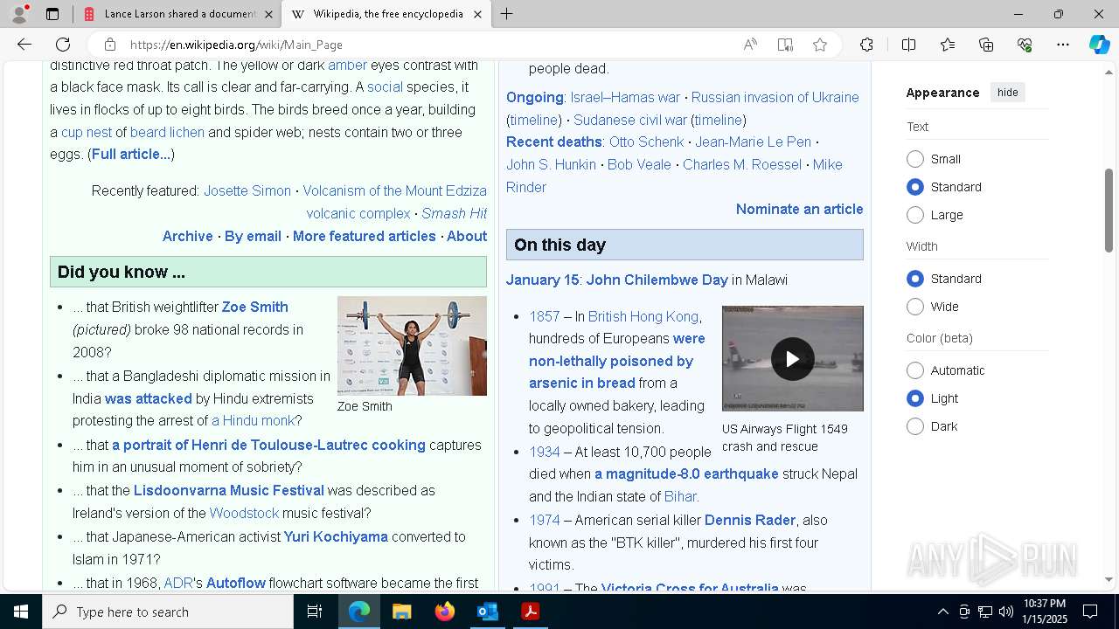Screen dimensions: 1119x629
Task: Switch color mode to Dark
Action: click(x=915, y=426)
